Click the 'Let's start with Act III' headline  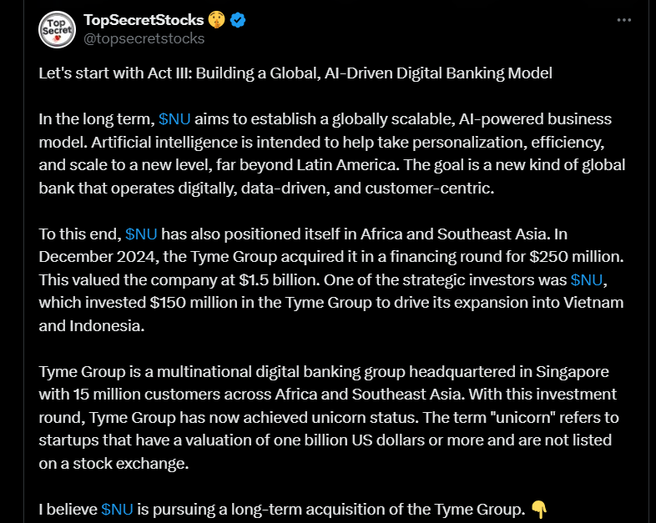295,73
